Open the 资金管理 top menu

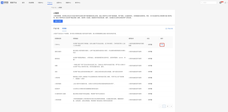[x=31, y=3]
